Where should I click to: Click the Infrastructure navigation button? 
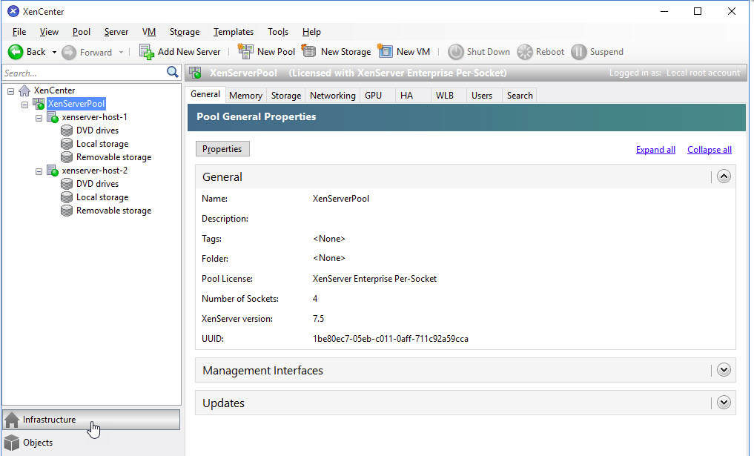[91, 420]
